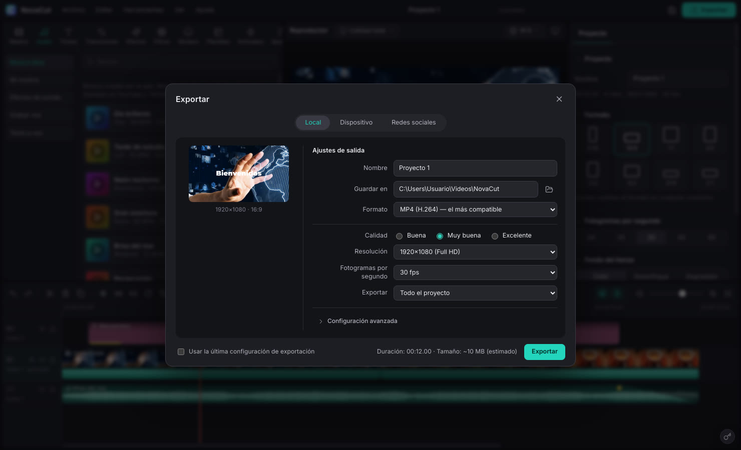Pick the Excelente quality radio
The height and width of the screenshot is (450, 741).
(495, 236)
